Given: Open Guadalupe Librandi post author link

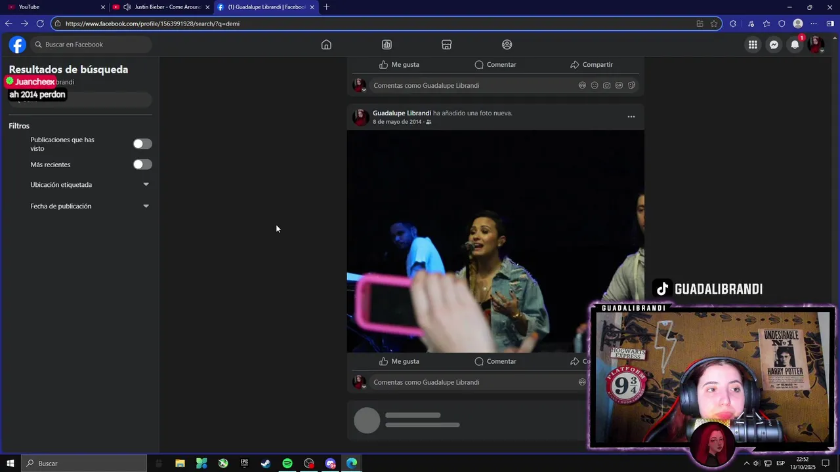Looking at the screenshot, I should coord(402,113).
